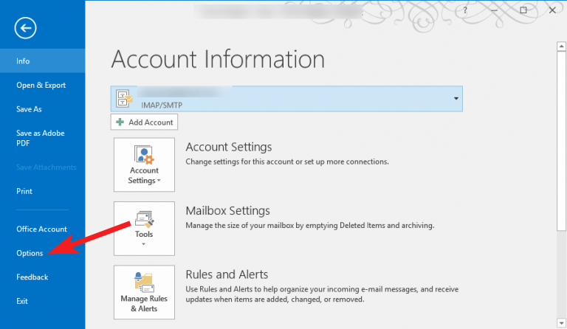
Task: Open help with question mark icon
Action: tap(465, 10)
